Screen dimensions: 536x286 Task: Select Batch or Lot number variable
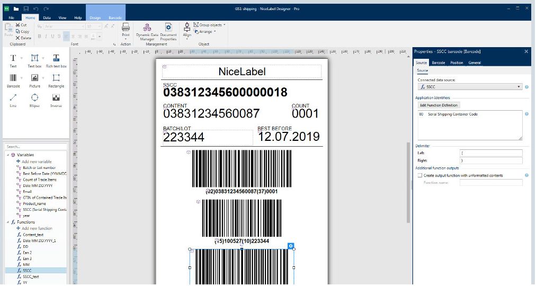[39, 168]
